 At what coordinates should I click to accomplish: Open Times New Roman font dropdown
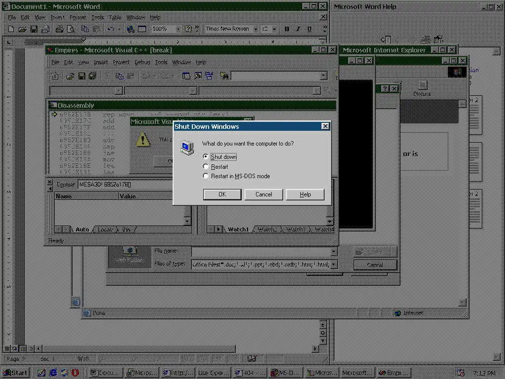tap(256, 29)
